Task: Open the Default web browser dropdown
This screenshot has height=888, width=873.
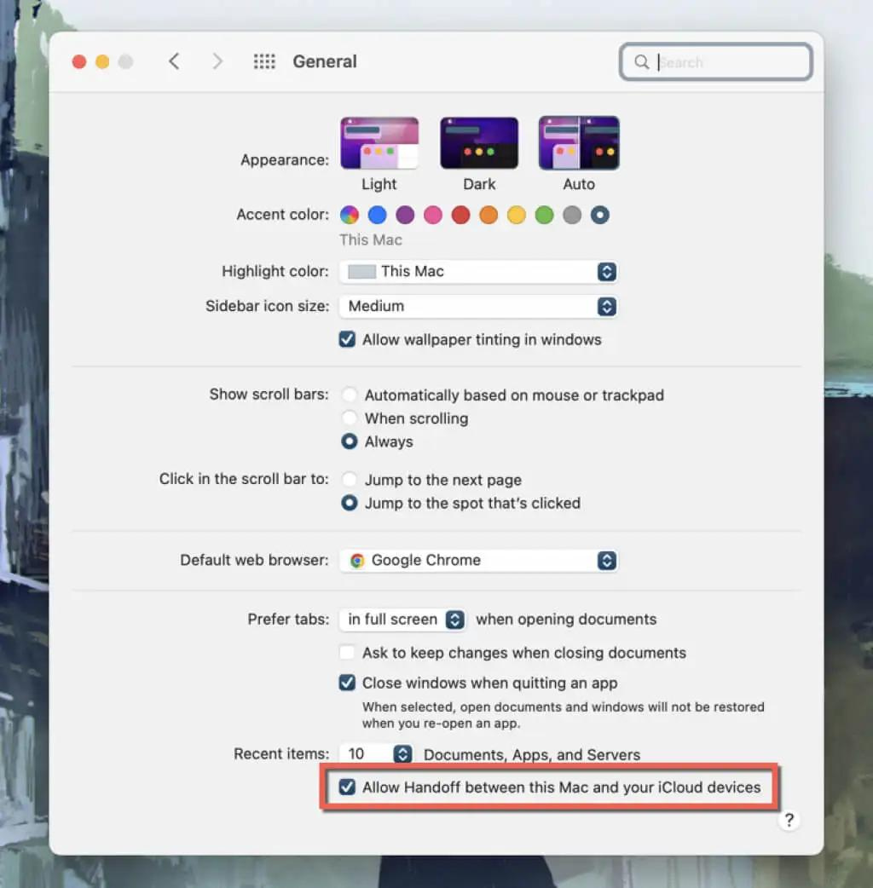Action: coord(477,560)
